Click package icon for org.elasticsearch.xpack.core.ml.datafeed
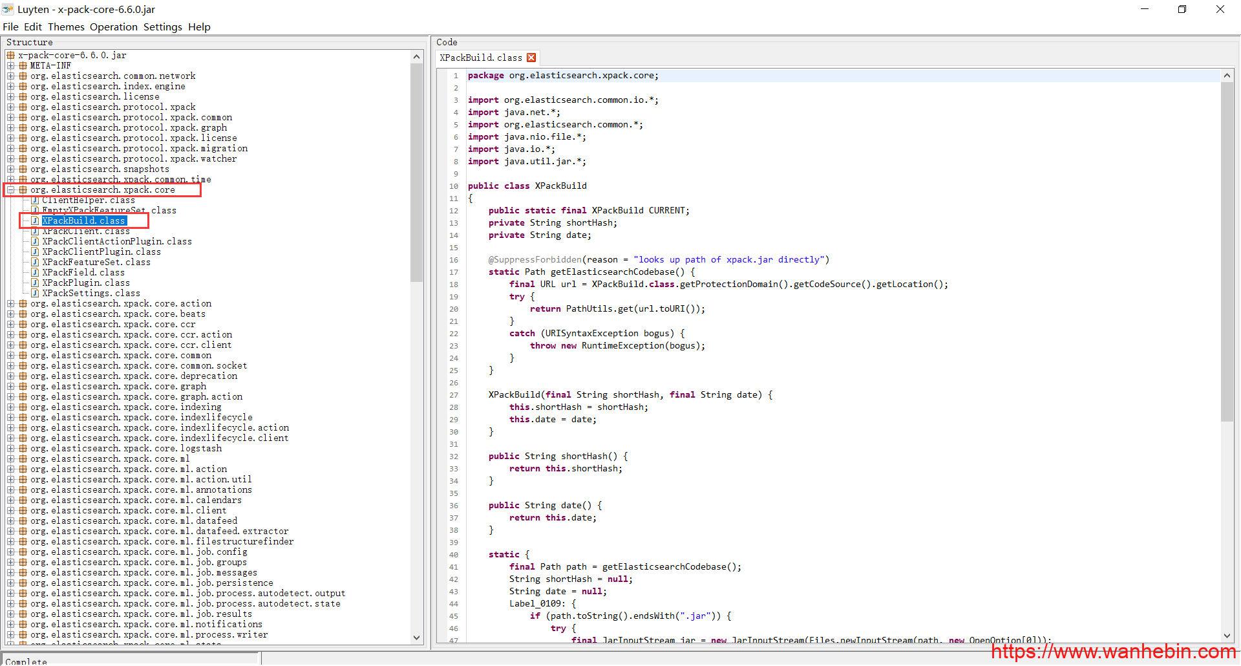Viewport: 1241px width, 666px height. (x=23, y=521)
